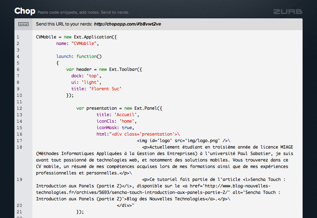The image size is (317, 218).
Task: Select line number 12 in the gutter
Action: click(19, 108)
